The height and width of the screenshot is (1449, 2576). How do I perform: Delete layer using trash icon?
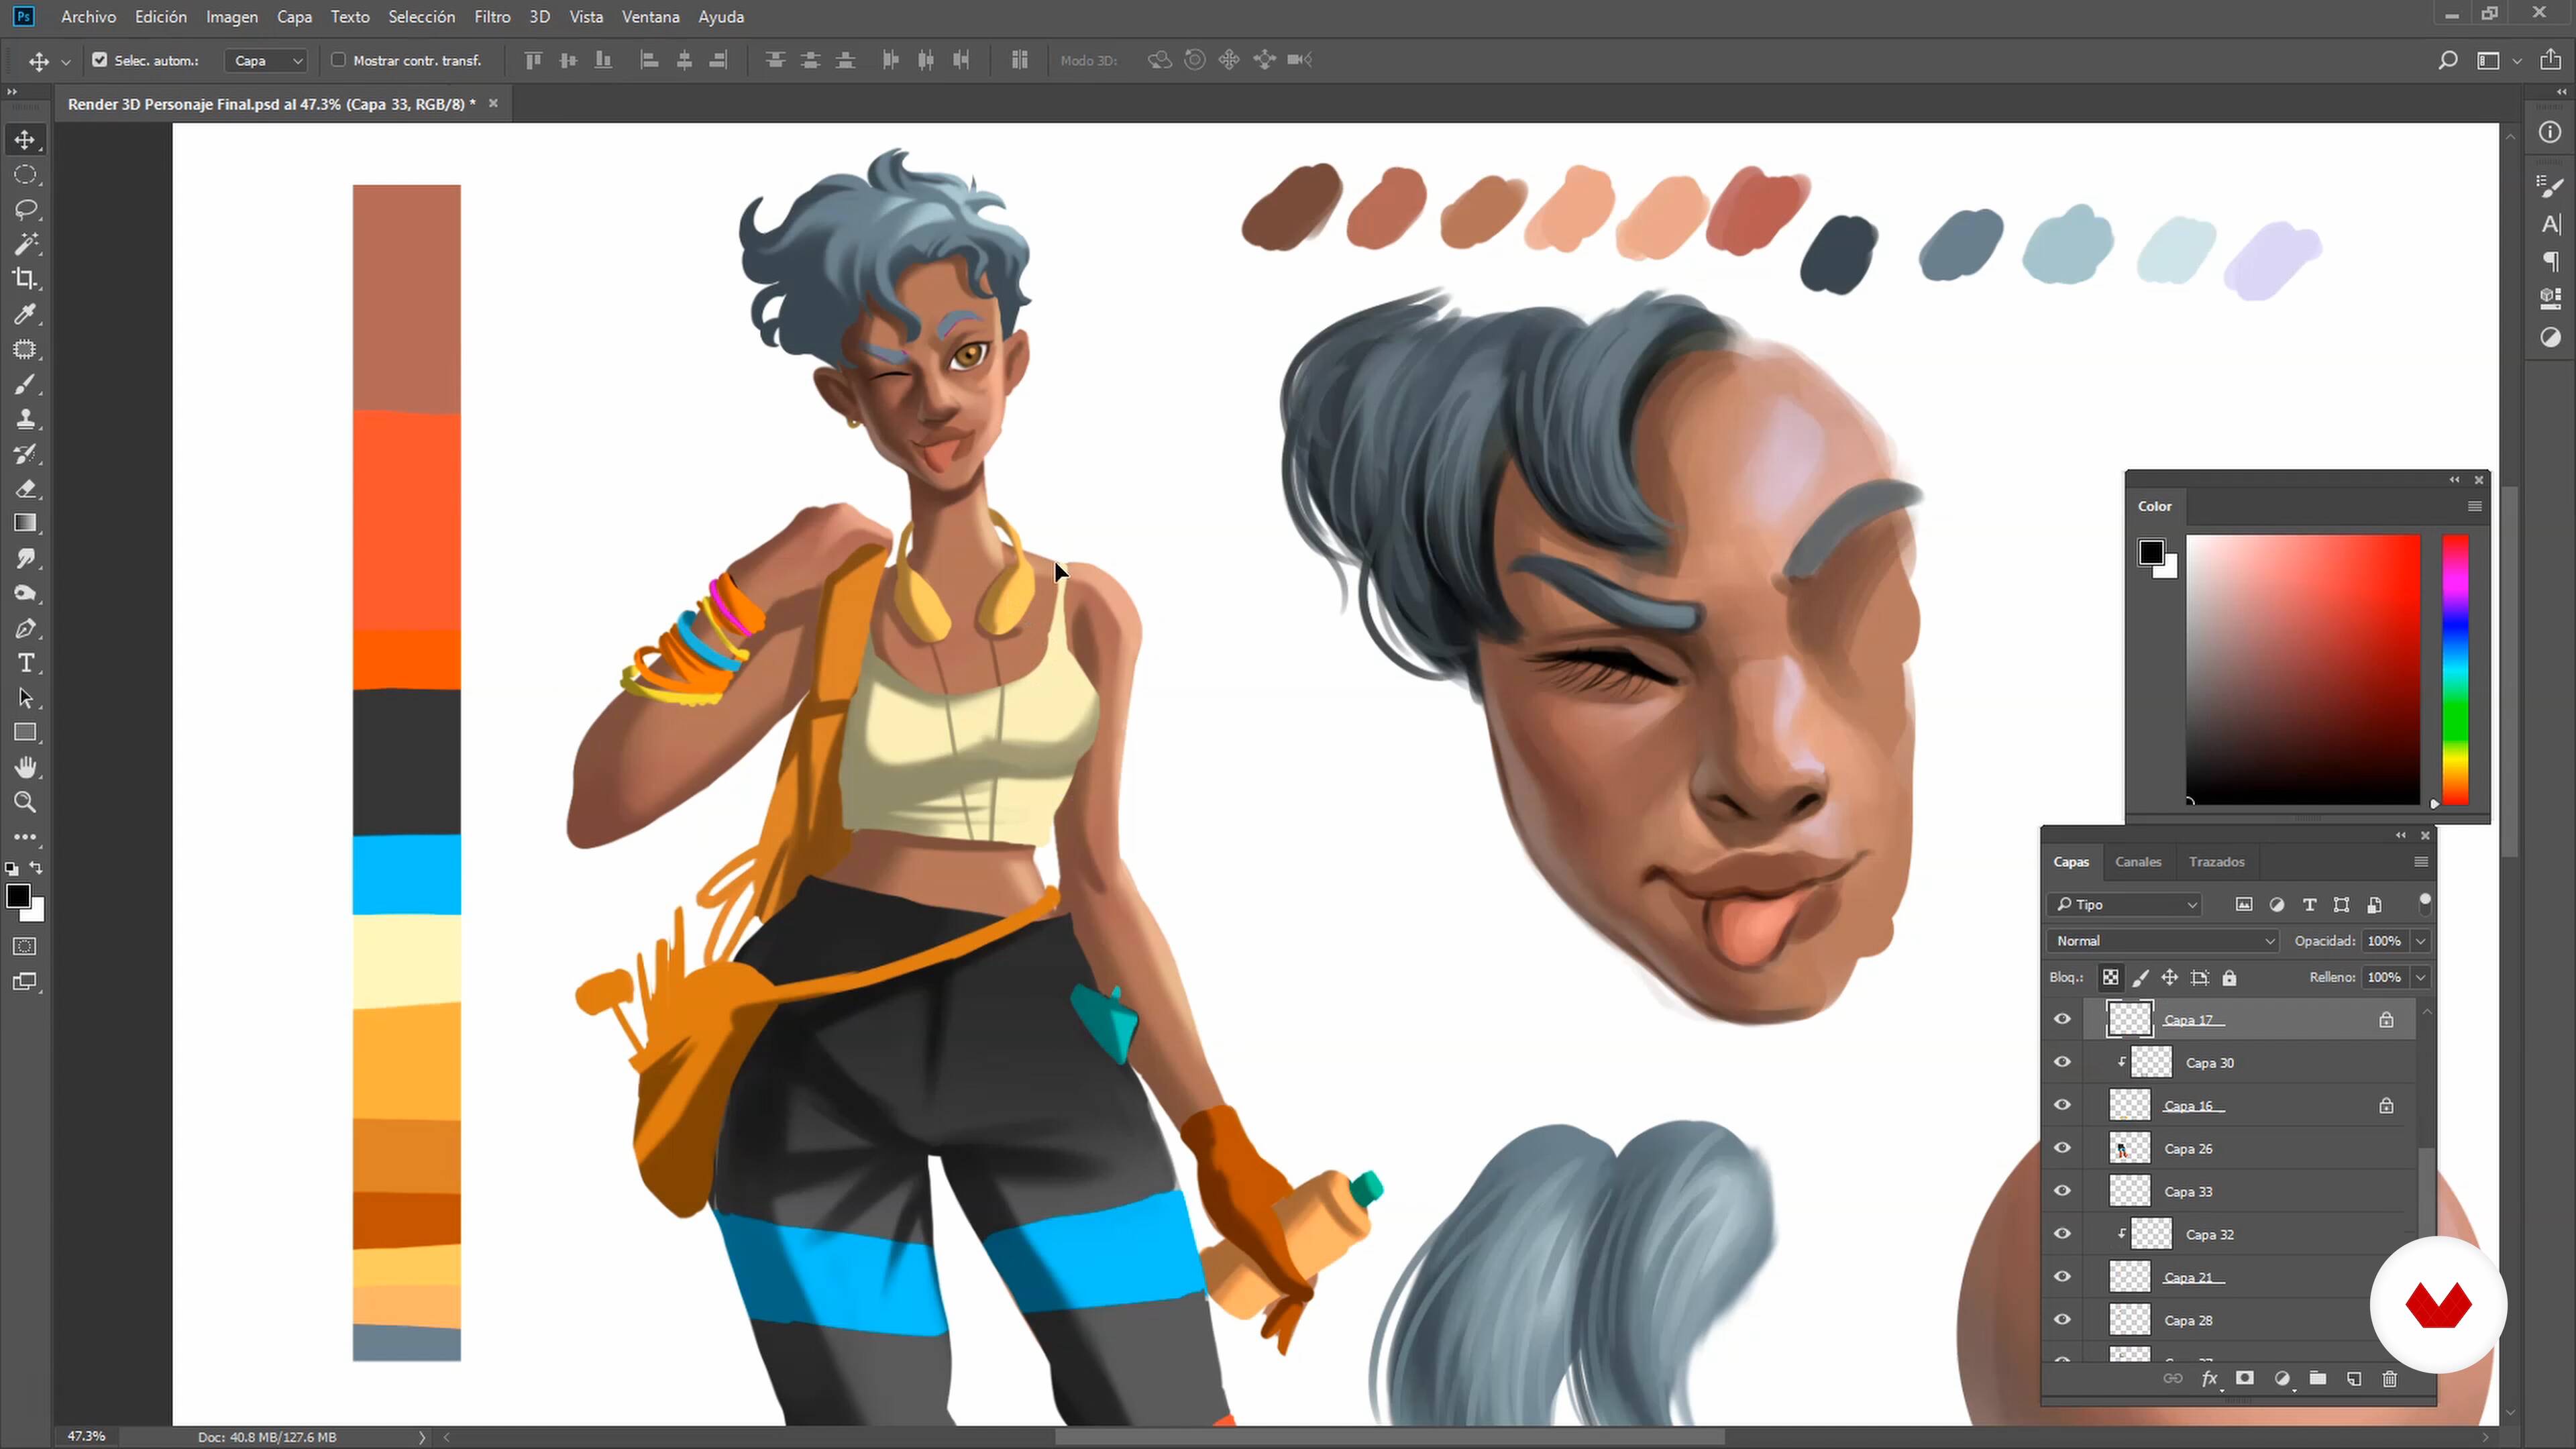pos(2390,1379)
